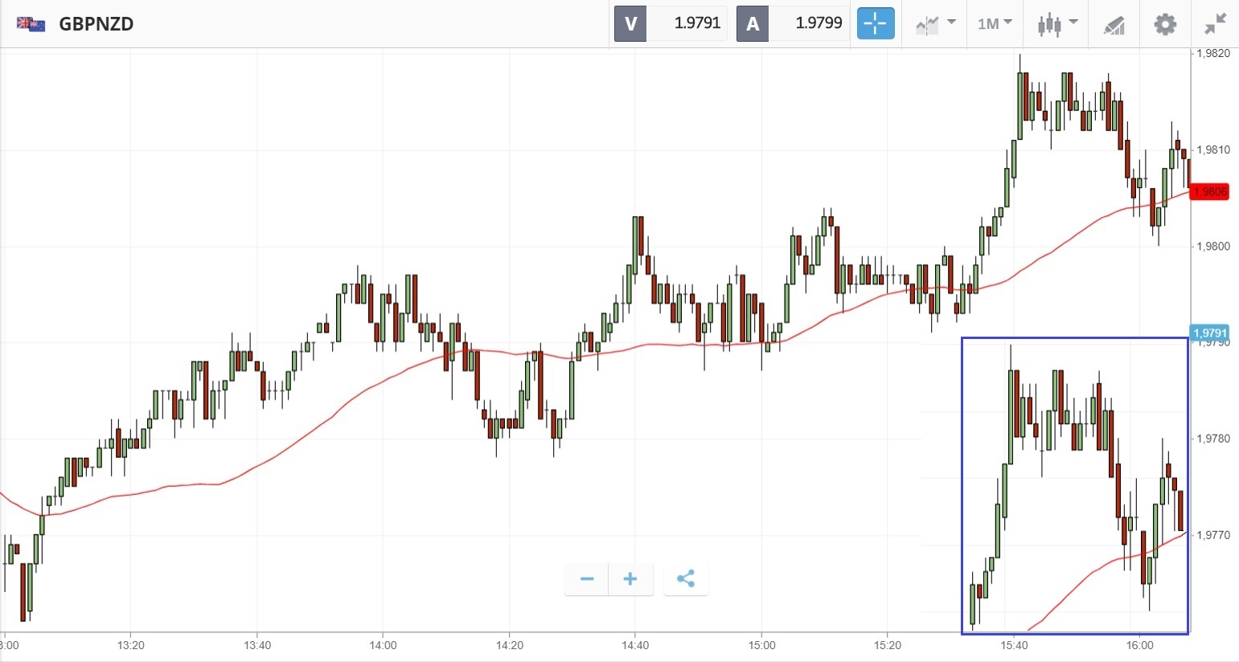Screen dimensions: 1239x662
Task: Zoom out the chart with minus
Action: pos(587,578)
